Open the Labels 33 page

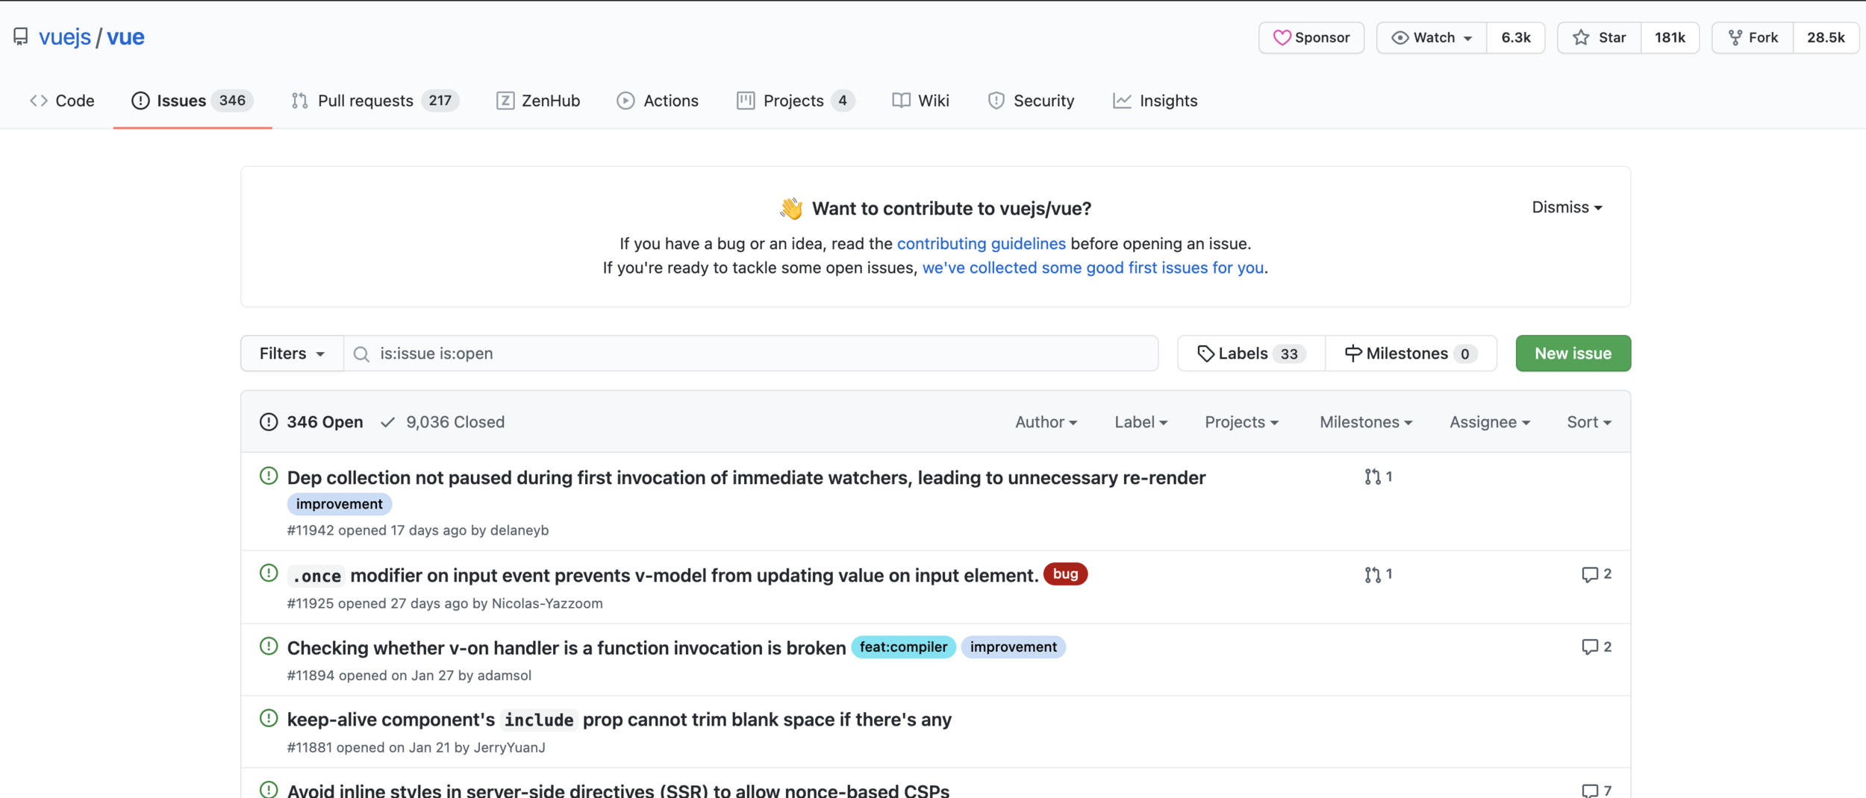click(1251, 354)
